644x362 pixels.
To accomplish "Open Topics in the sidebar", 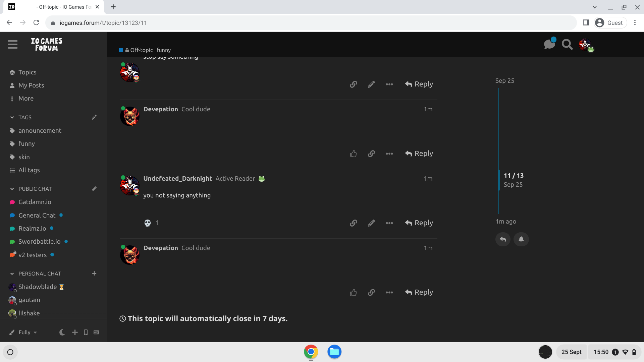I will [27, 72].
